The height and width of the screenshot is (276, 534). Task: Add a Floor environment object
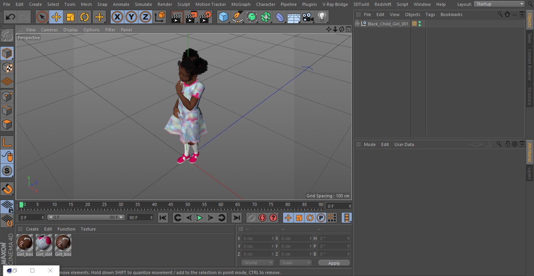(x=294, y=17)
